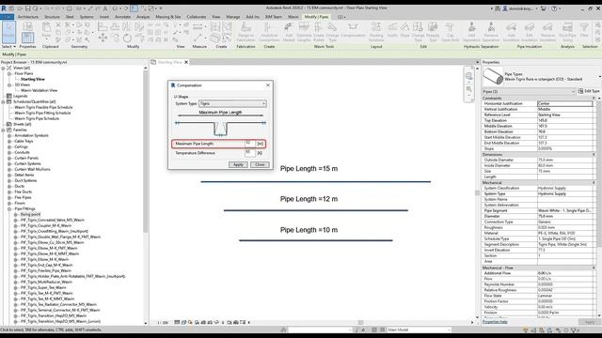
Task: Open the Select panel dropdown
Action: (x=8, y=47)
